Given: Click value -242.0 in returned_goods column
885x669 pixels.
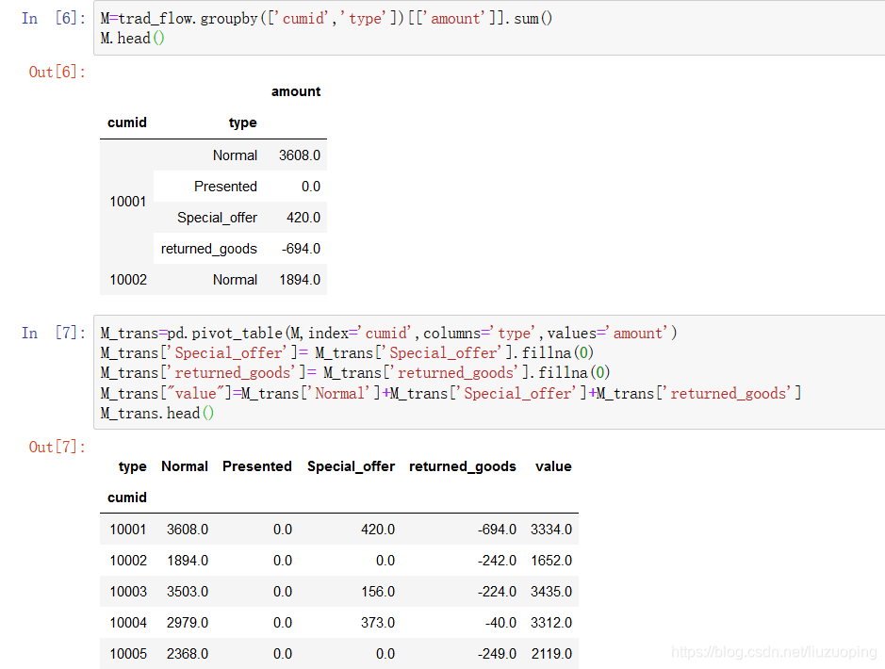Looking at the screenshot, I should [x=497, y=561].
